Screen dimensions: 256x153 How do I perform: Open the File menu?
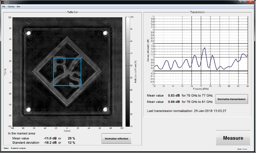(x=4, y=7)
